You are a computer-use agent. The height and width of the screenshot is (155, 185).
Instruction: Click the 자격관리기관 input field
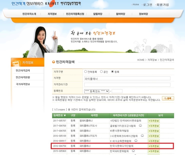click(x=127, y=85)
